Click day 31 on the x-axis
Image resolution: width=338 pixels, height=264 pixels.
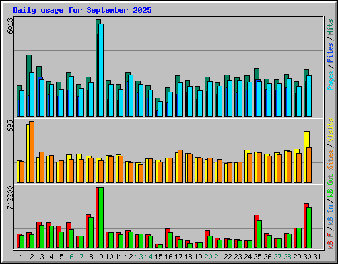point(317,257)
